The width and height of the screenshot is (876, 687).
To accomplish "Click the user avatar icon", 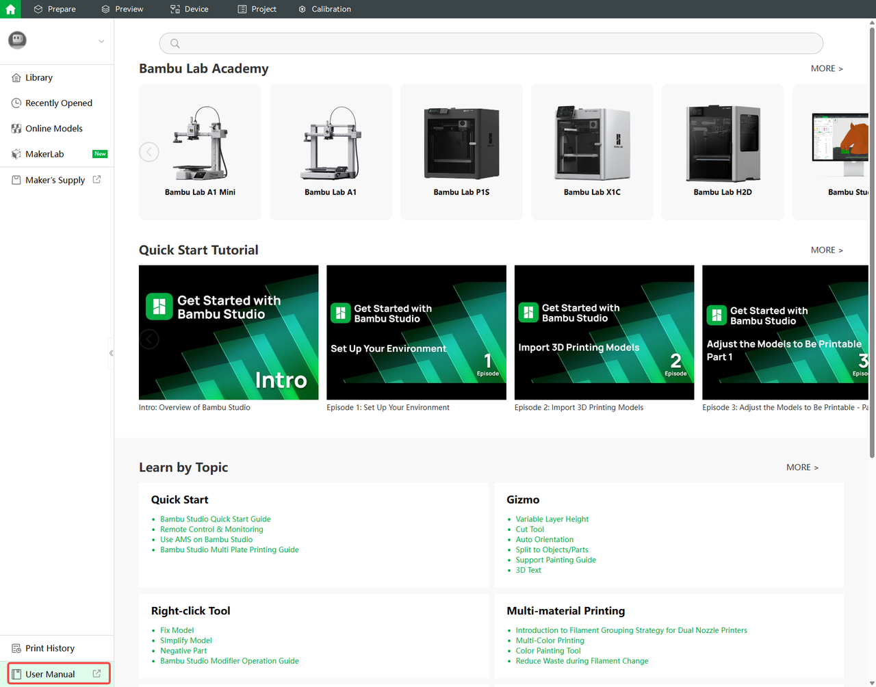I will click(17, 40).
